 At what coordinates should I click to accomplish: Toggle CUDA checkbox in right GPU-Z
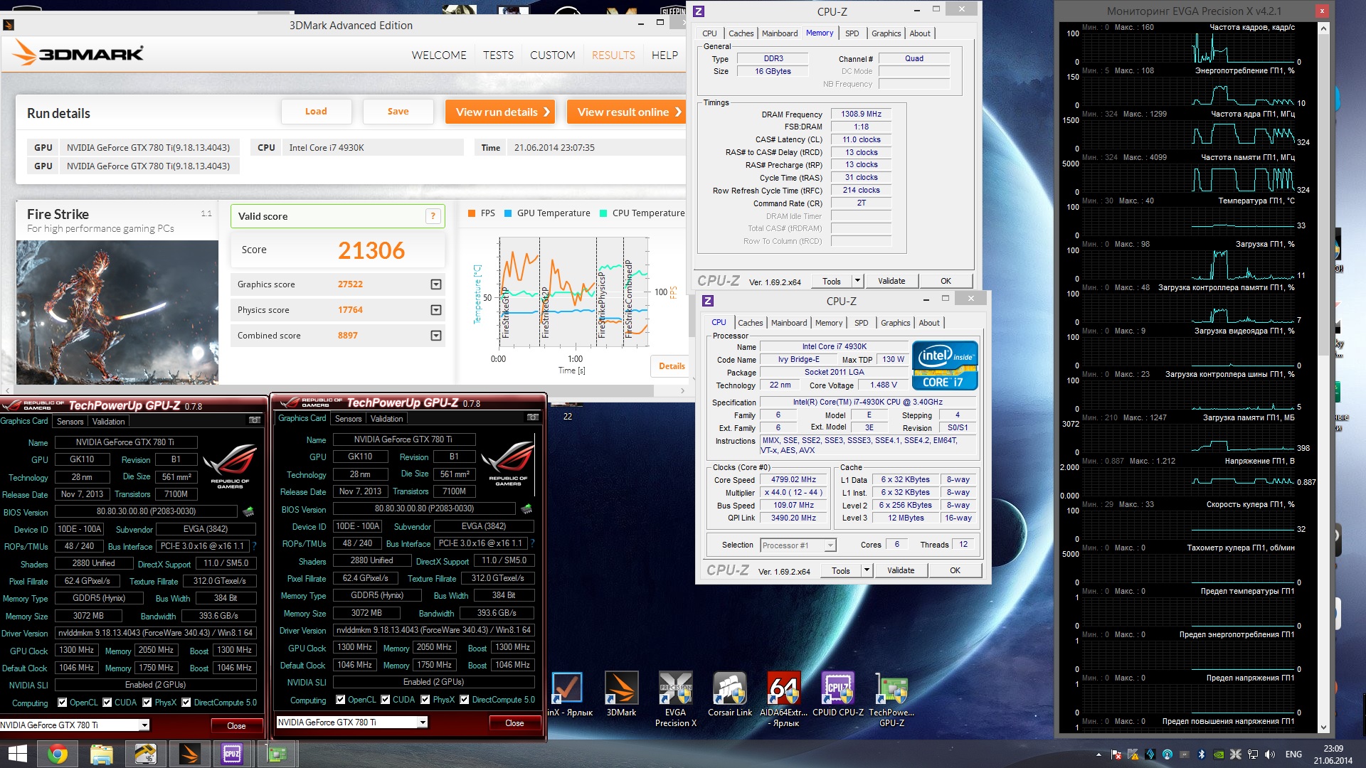coord(386,700)
